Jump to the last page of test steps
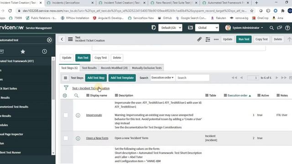 click(284, 78)
